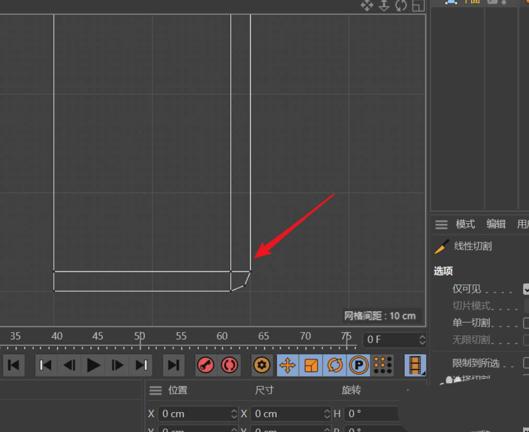529x432 pixels.
Task: Open the 模式 menu
Action: 465,224
